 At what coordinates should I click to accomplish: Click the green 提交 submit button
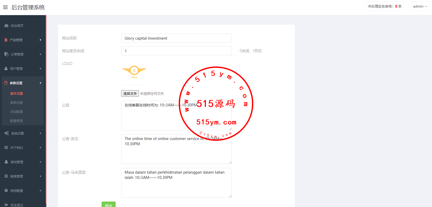click(108, 205)
